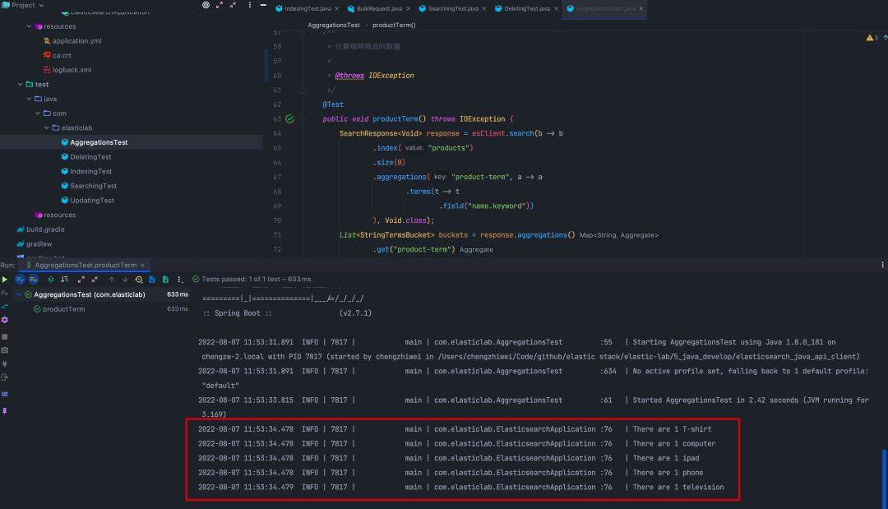Fold the Javadoc comment on the */ line
The image size is (888, 509).
(x=303, y=90)
